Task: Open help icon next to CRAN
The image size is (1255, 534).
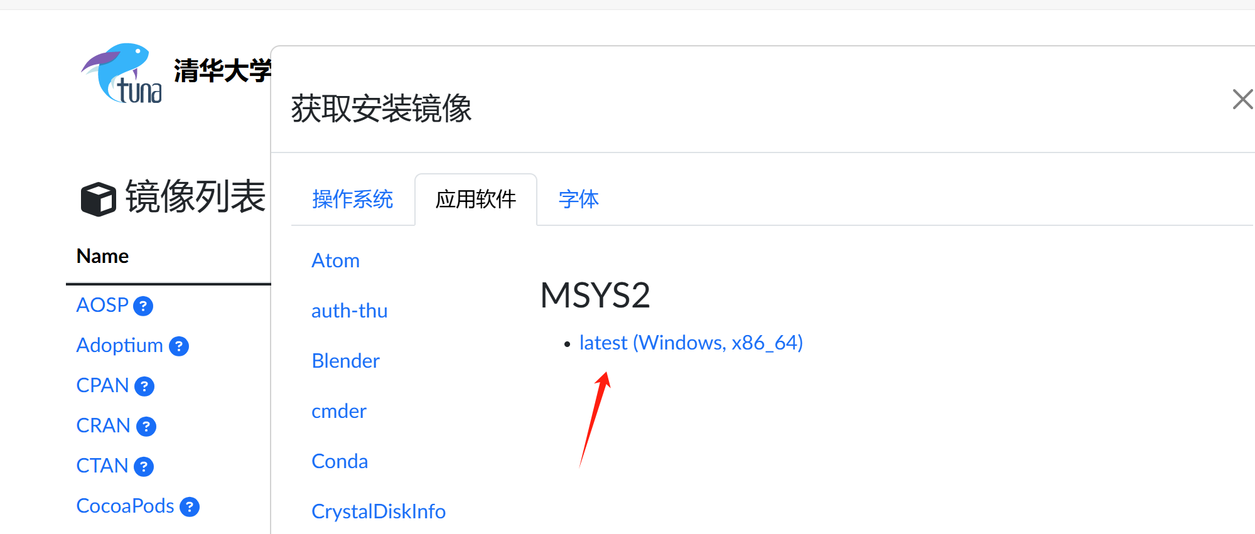Action: [x=146, y=427]
